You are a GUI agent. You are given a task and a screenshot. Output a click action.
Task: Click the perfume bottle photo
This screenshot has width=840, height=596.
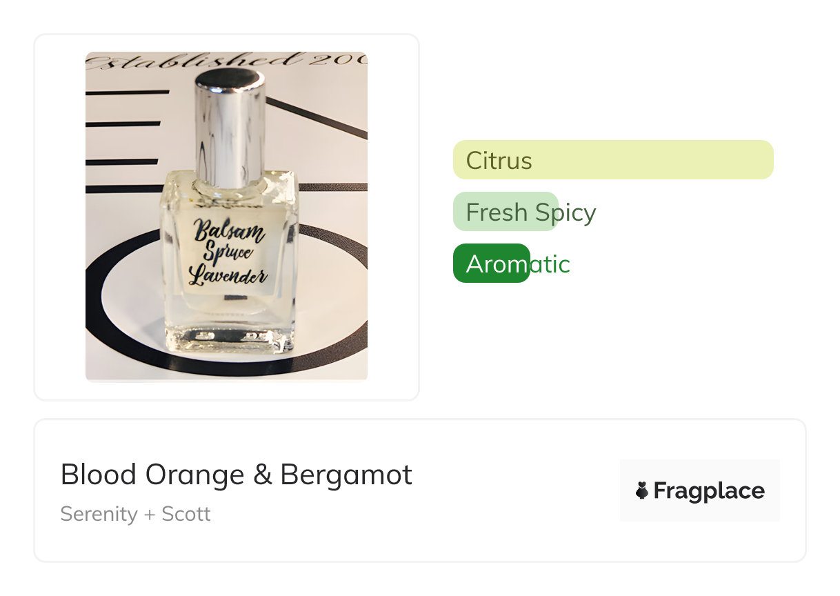226,217
